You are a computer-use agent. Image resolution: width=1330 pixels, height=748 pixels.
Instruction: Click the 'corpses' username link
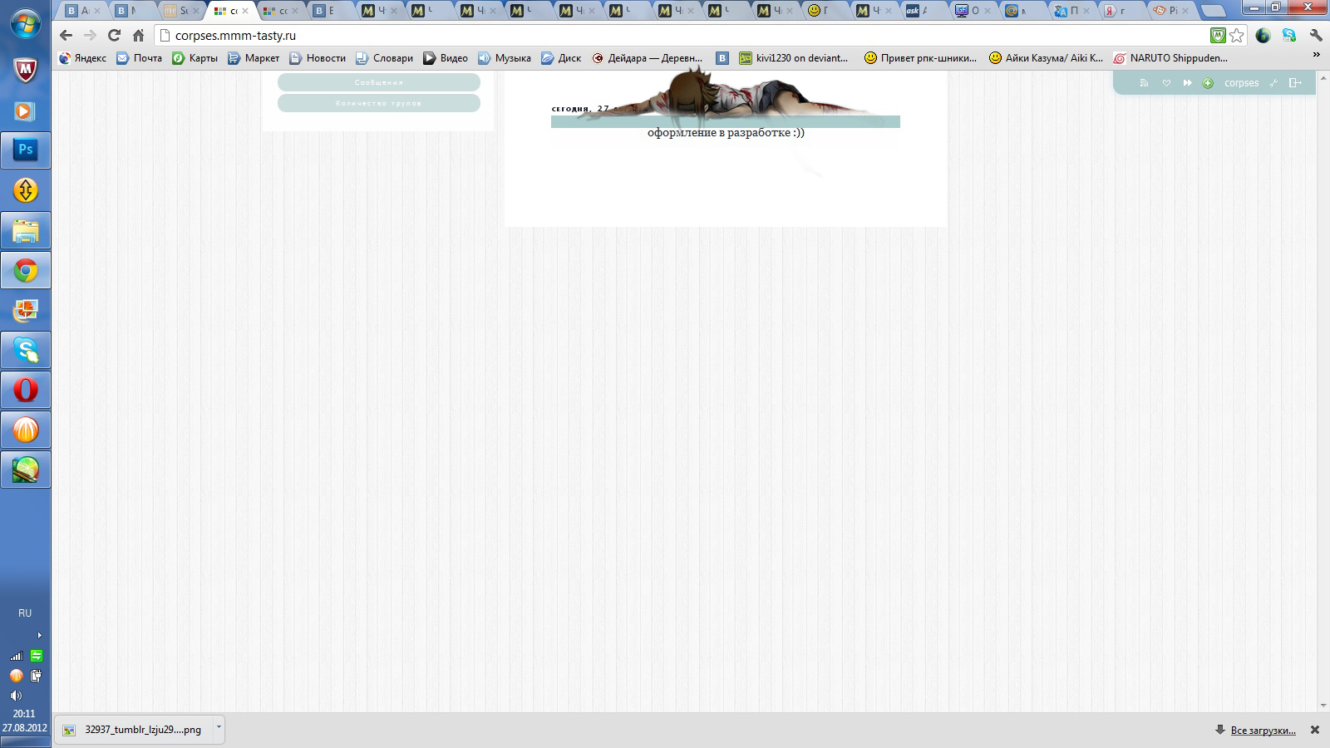1241,83
